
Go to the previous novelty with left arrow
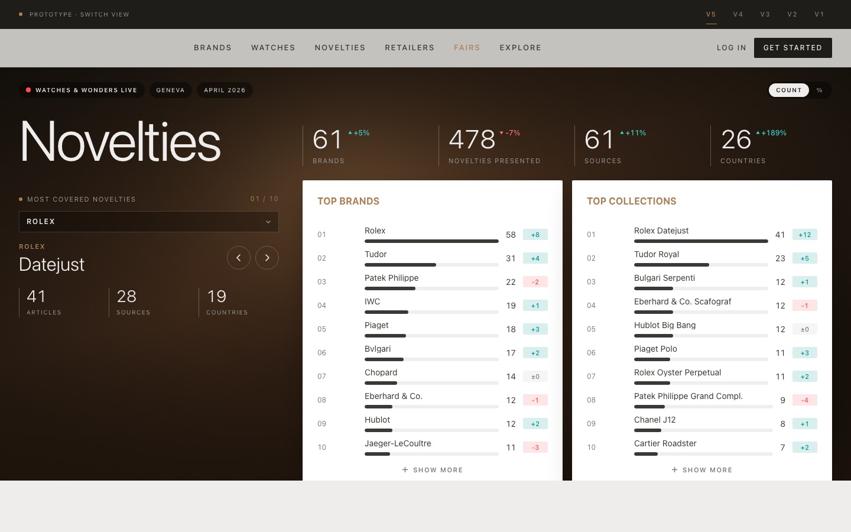[239, 258]
